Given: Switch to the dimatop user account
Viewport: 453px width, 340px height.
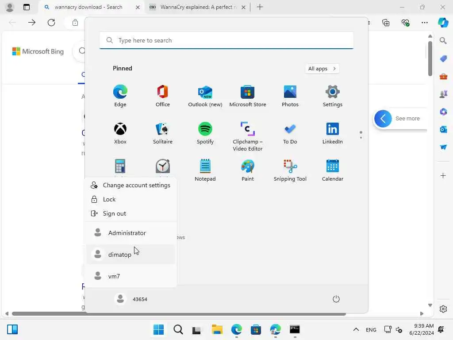Looking at the screenshot, I should 131,255.
